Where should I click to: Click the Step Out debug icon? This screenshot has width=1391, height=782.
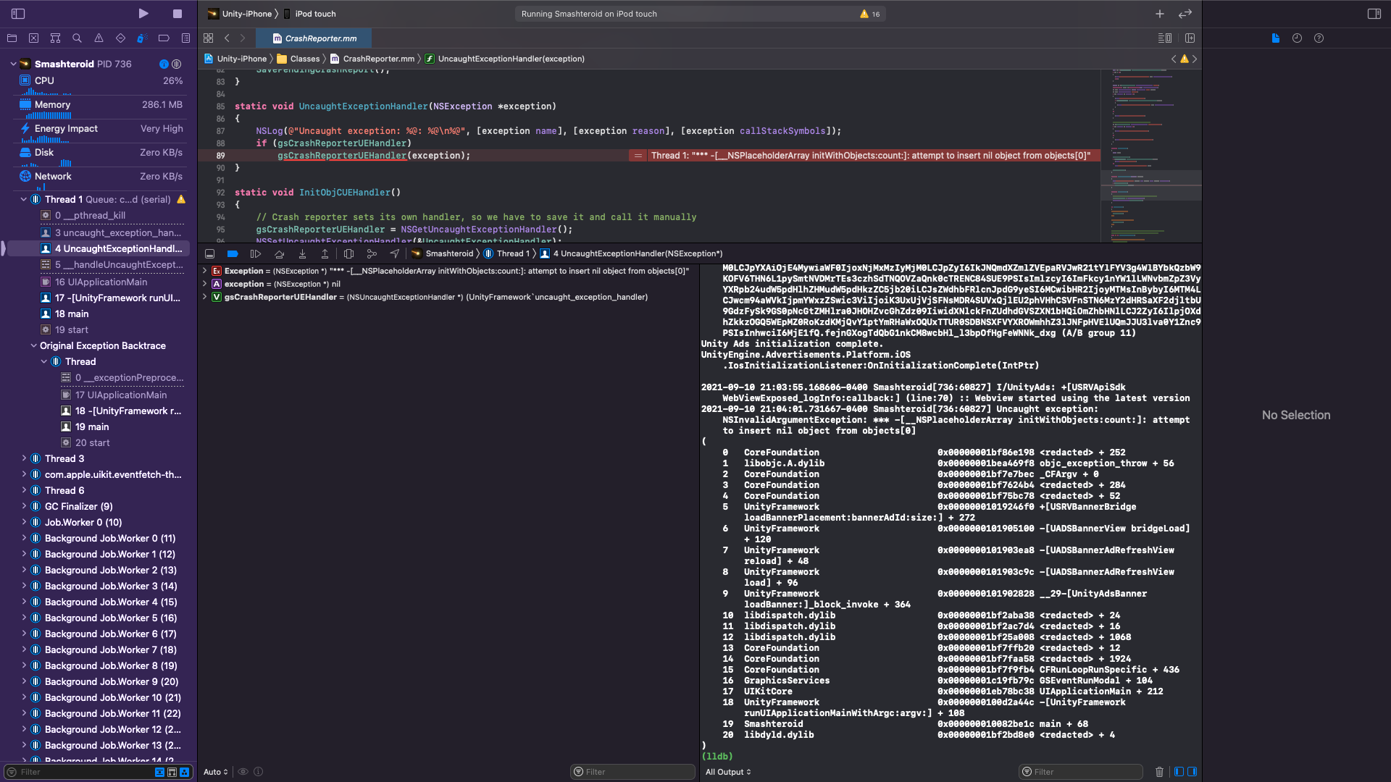[325, 254]
